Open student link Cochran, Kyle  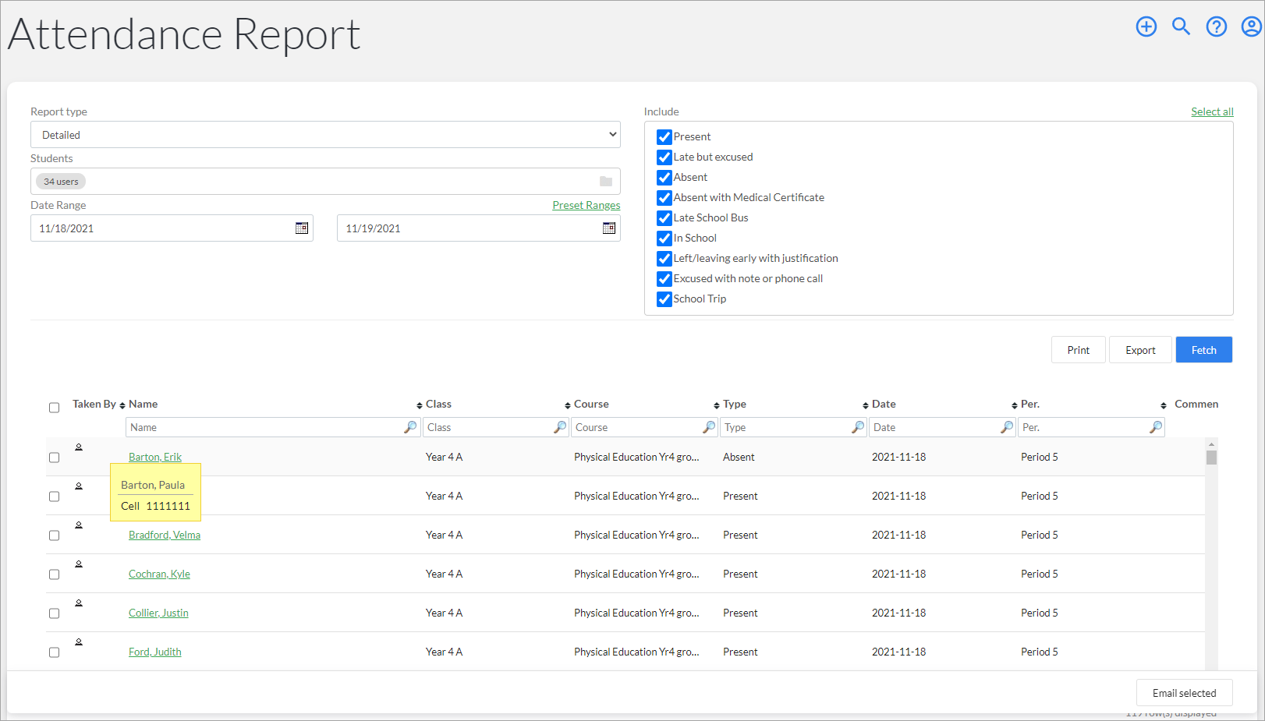click(159, 574)
